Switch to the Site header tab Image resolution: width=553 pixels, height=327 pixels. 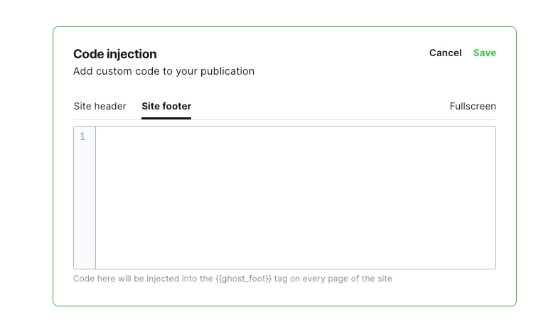[x=100, y=107]
